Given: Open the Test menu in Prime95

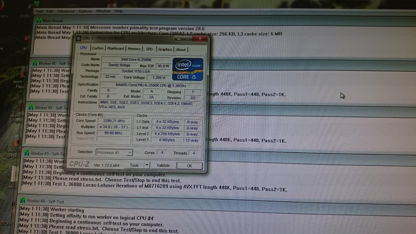Looking at the screenshot, I should point(39,11).
